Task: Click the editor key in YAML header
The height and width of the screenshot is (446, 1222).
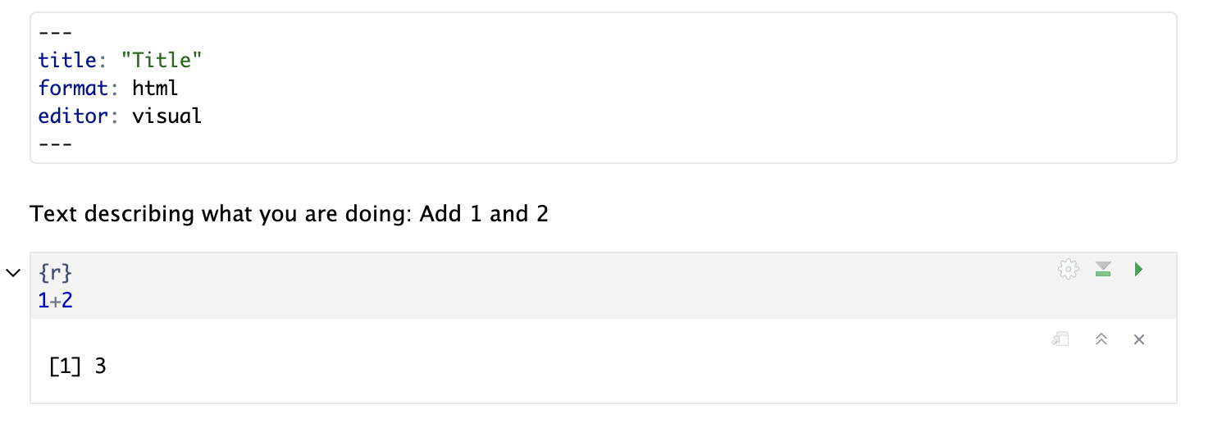Action: point(72,116)
